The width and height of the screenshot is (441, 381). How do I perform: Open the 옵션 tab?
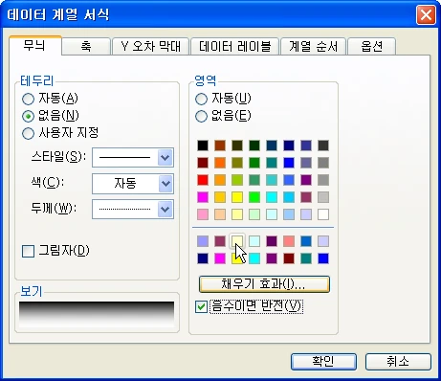[x=372, y=46]
